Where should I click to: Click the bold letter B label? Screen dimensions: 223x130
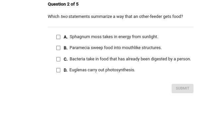(x=66, y=48)
